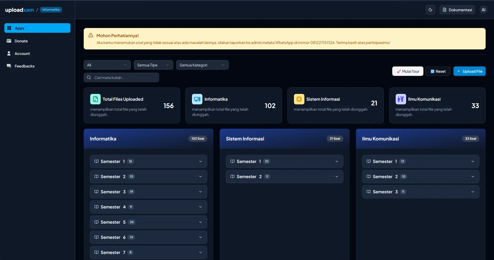Open the Semua Tipe dropdown
The width and height of the screenshot is (494, 260).
point(153,65)
